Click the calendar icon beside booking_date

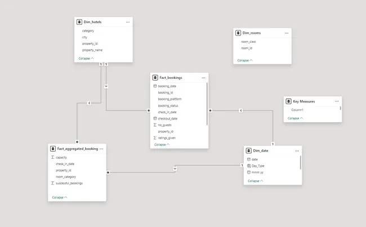tap(155, 86)
